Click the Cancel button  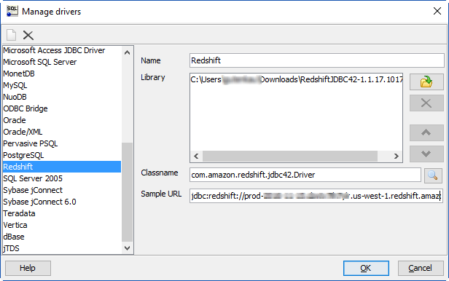[421, 268]
